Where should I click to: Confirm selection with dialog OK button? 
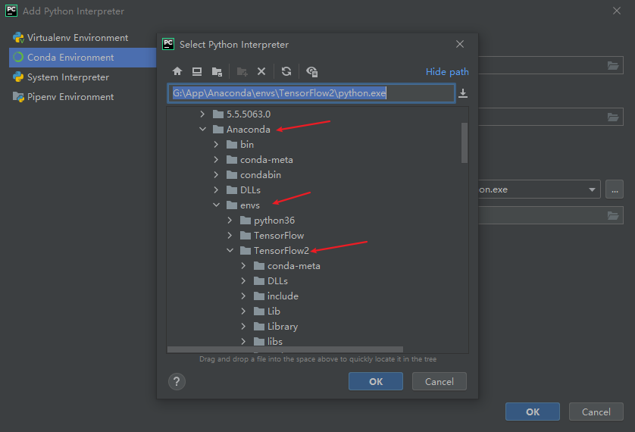(376, 381)
